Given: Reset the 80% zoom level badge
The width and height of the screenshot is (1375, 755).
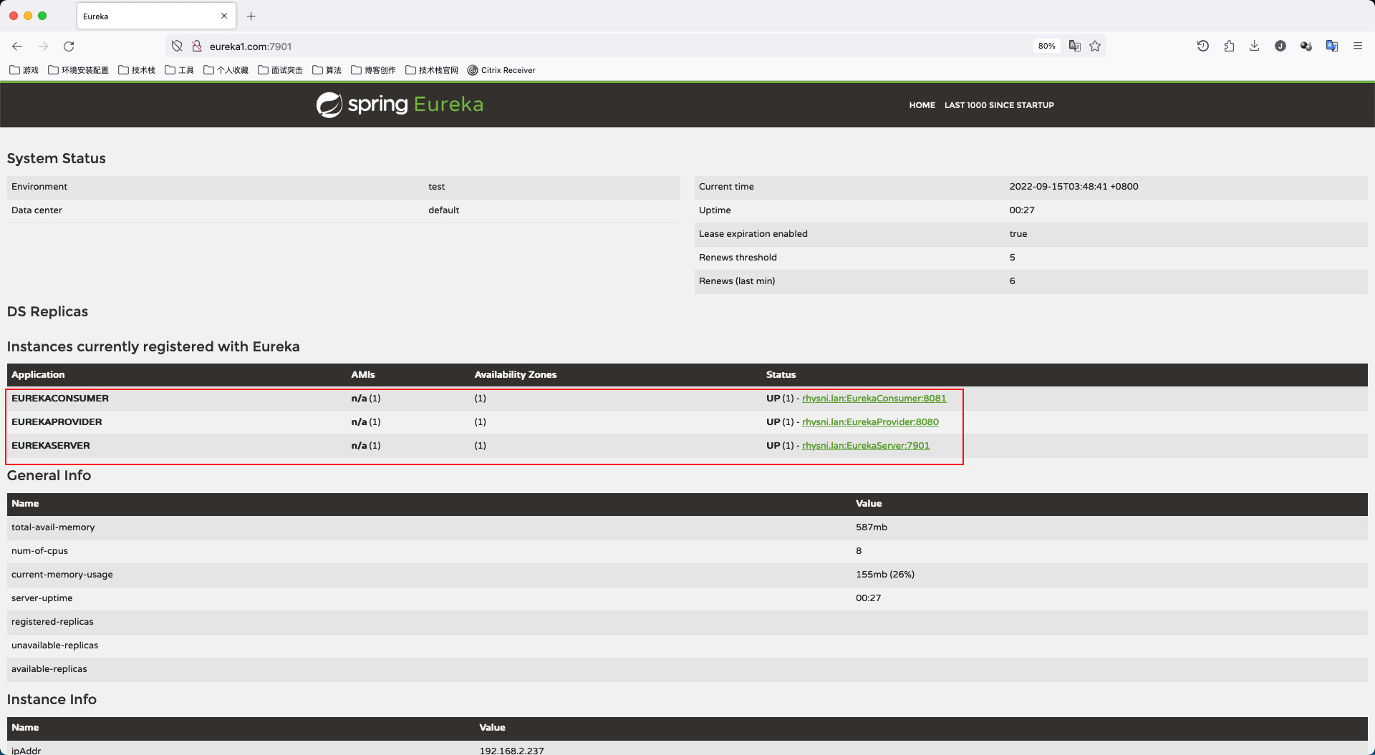Looking at the screenshot, I should pyautogui.click(x=1046, y=46).
